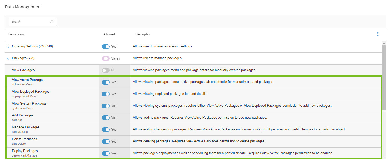The width and height of the screenshot is (389, 161).
Task: Click the Allowed column header
Action: tap(109, 34)
